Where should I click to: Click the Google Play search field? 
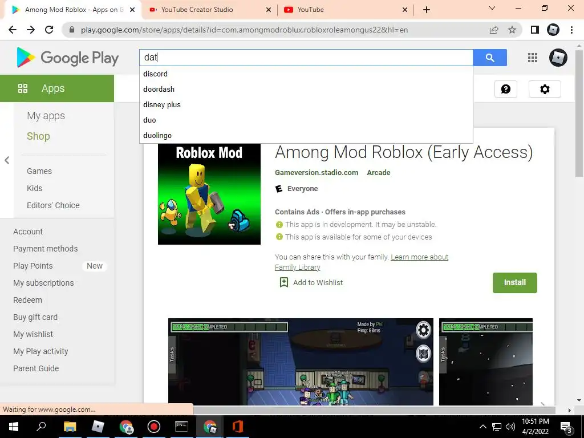[306, 58]
